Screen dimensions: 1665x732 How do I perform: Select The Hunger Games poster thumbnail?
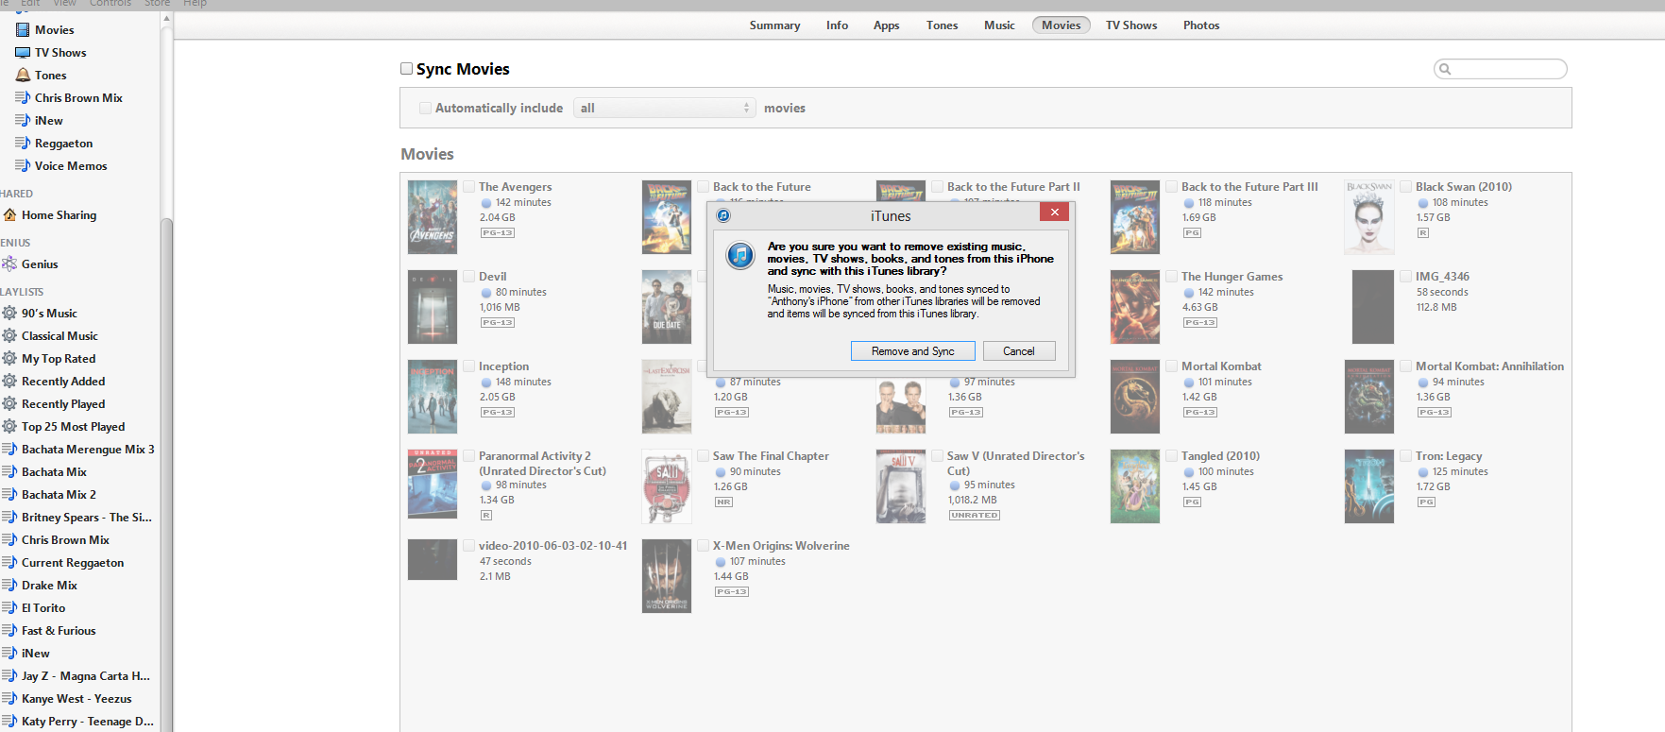point(1135,307)
